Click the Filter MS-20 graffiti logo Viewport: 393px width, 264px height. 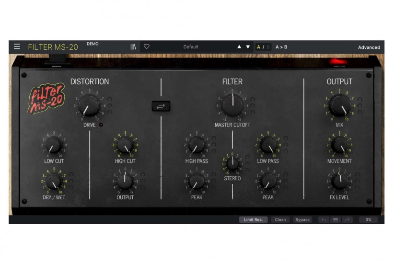(x=46, y=98)
